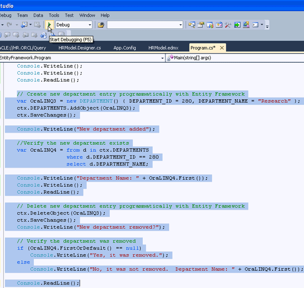Click the Start Debugging play button
Viewport: 304px width, 288px height.
coord(49,24)
